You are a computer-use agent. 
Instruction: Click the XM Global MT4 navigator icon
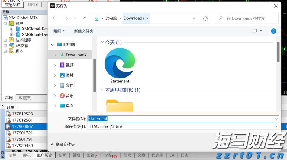pyautogui.click(x=5, y=18)
